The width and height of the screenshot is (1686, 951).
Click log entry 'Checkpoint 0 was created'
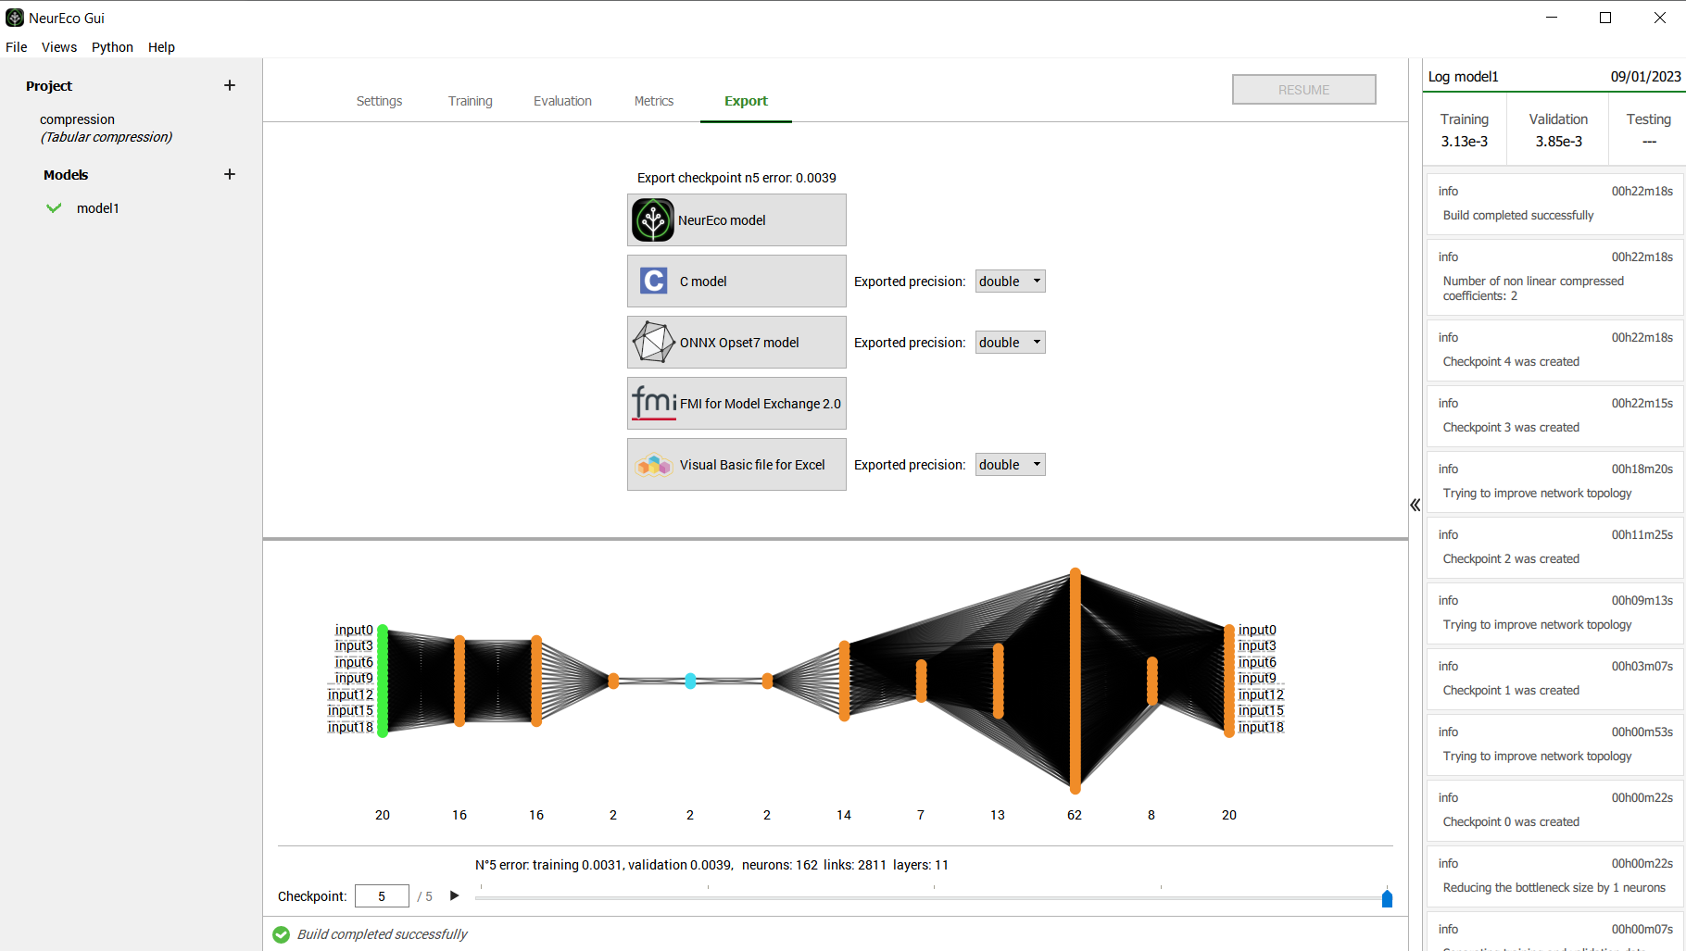(x=1554, y=810)
